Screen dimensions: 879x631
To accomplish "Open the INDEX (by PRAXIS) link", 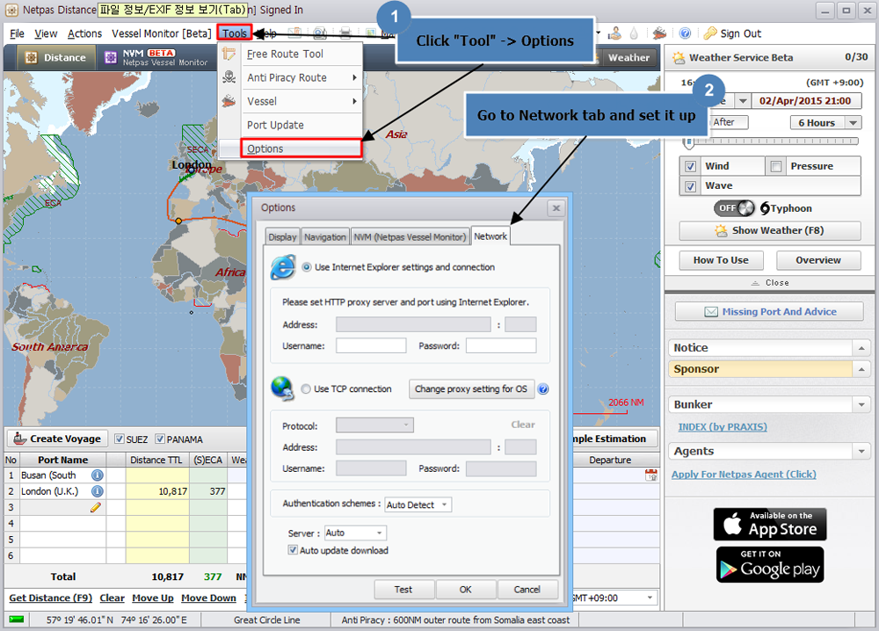I will tap(723, 427).
